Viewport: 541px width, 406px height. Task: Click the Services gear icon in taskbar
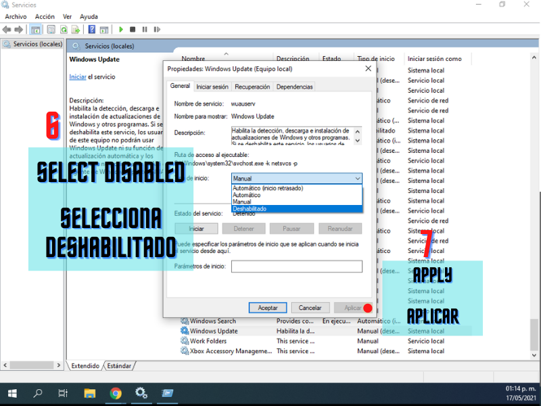(x=141, y=393)
